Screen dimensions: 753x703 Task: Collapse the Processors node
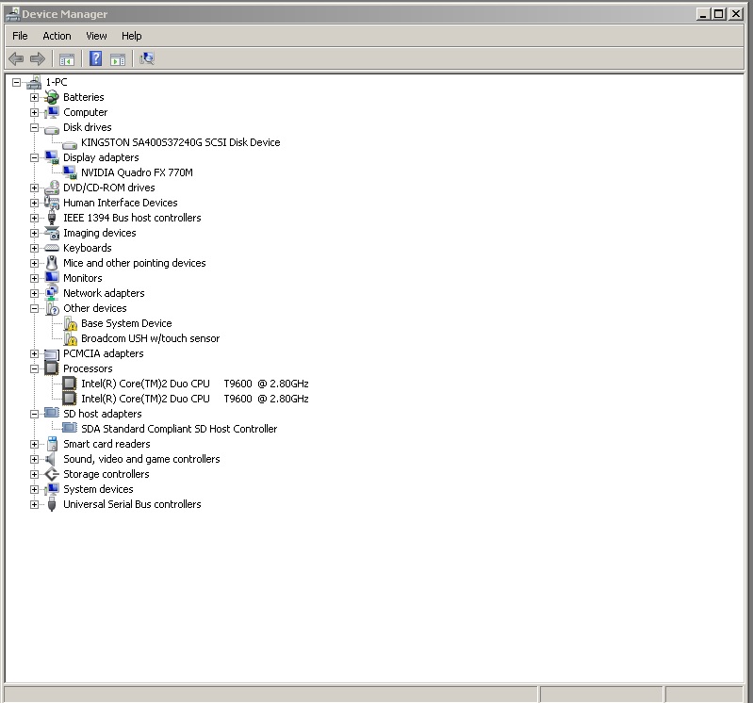pos(34,368)
